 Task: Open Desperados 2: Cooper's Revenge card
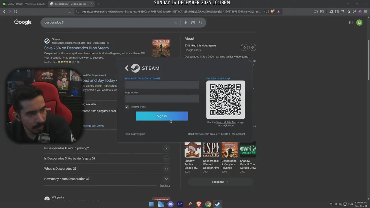point(230,158)
